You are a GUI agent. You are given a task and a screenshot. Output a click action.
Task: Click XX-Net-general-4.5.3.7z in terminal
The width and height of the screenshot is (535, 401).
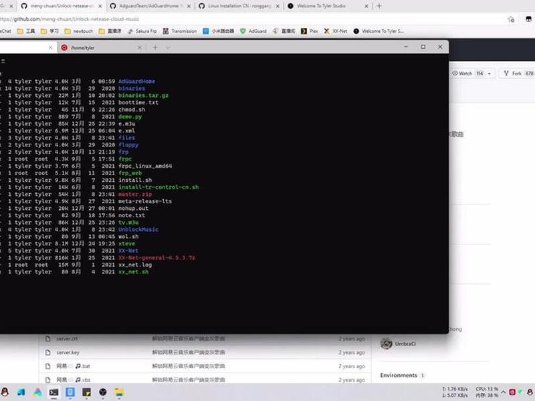click(156, 258)
